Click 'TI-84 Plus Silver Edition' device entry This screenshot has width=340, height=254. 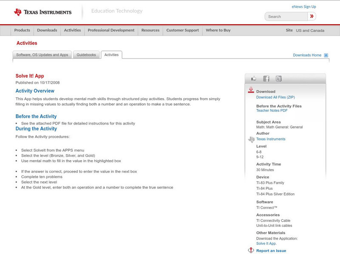[x=275, y=194]
